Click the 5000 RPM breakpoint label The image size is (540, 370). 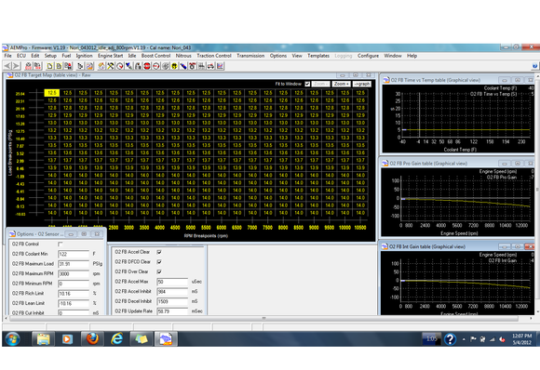[x=191, y=228]
